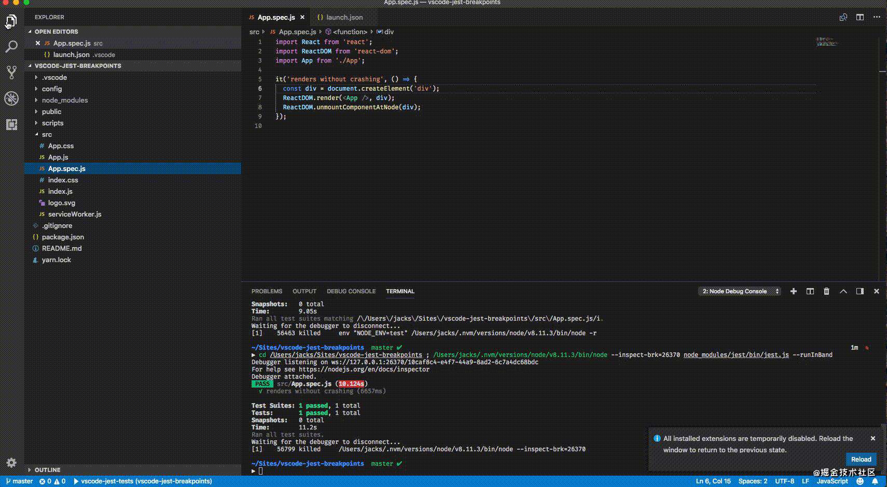Image resolution: width=887 pixels, height=487 pixels.
Task: Click Ln 6, Col 15 cursor position
Action: pyautogui.click(x=713, y=481)
